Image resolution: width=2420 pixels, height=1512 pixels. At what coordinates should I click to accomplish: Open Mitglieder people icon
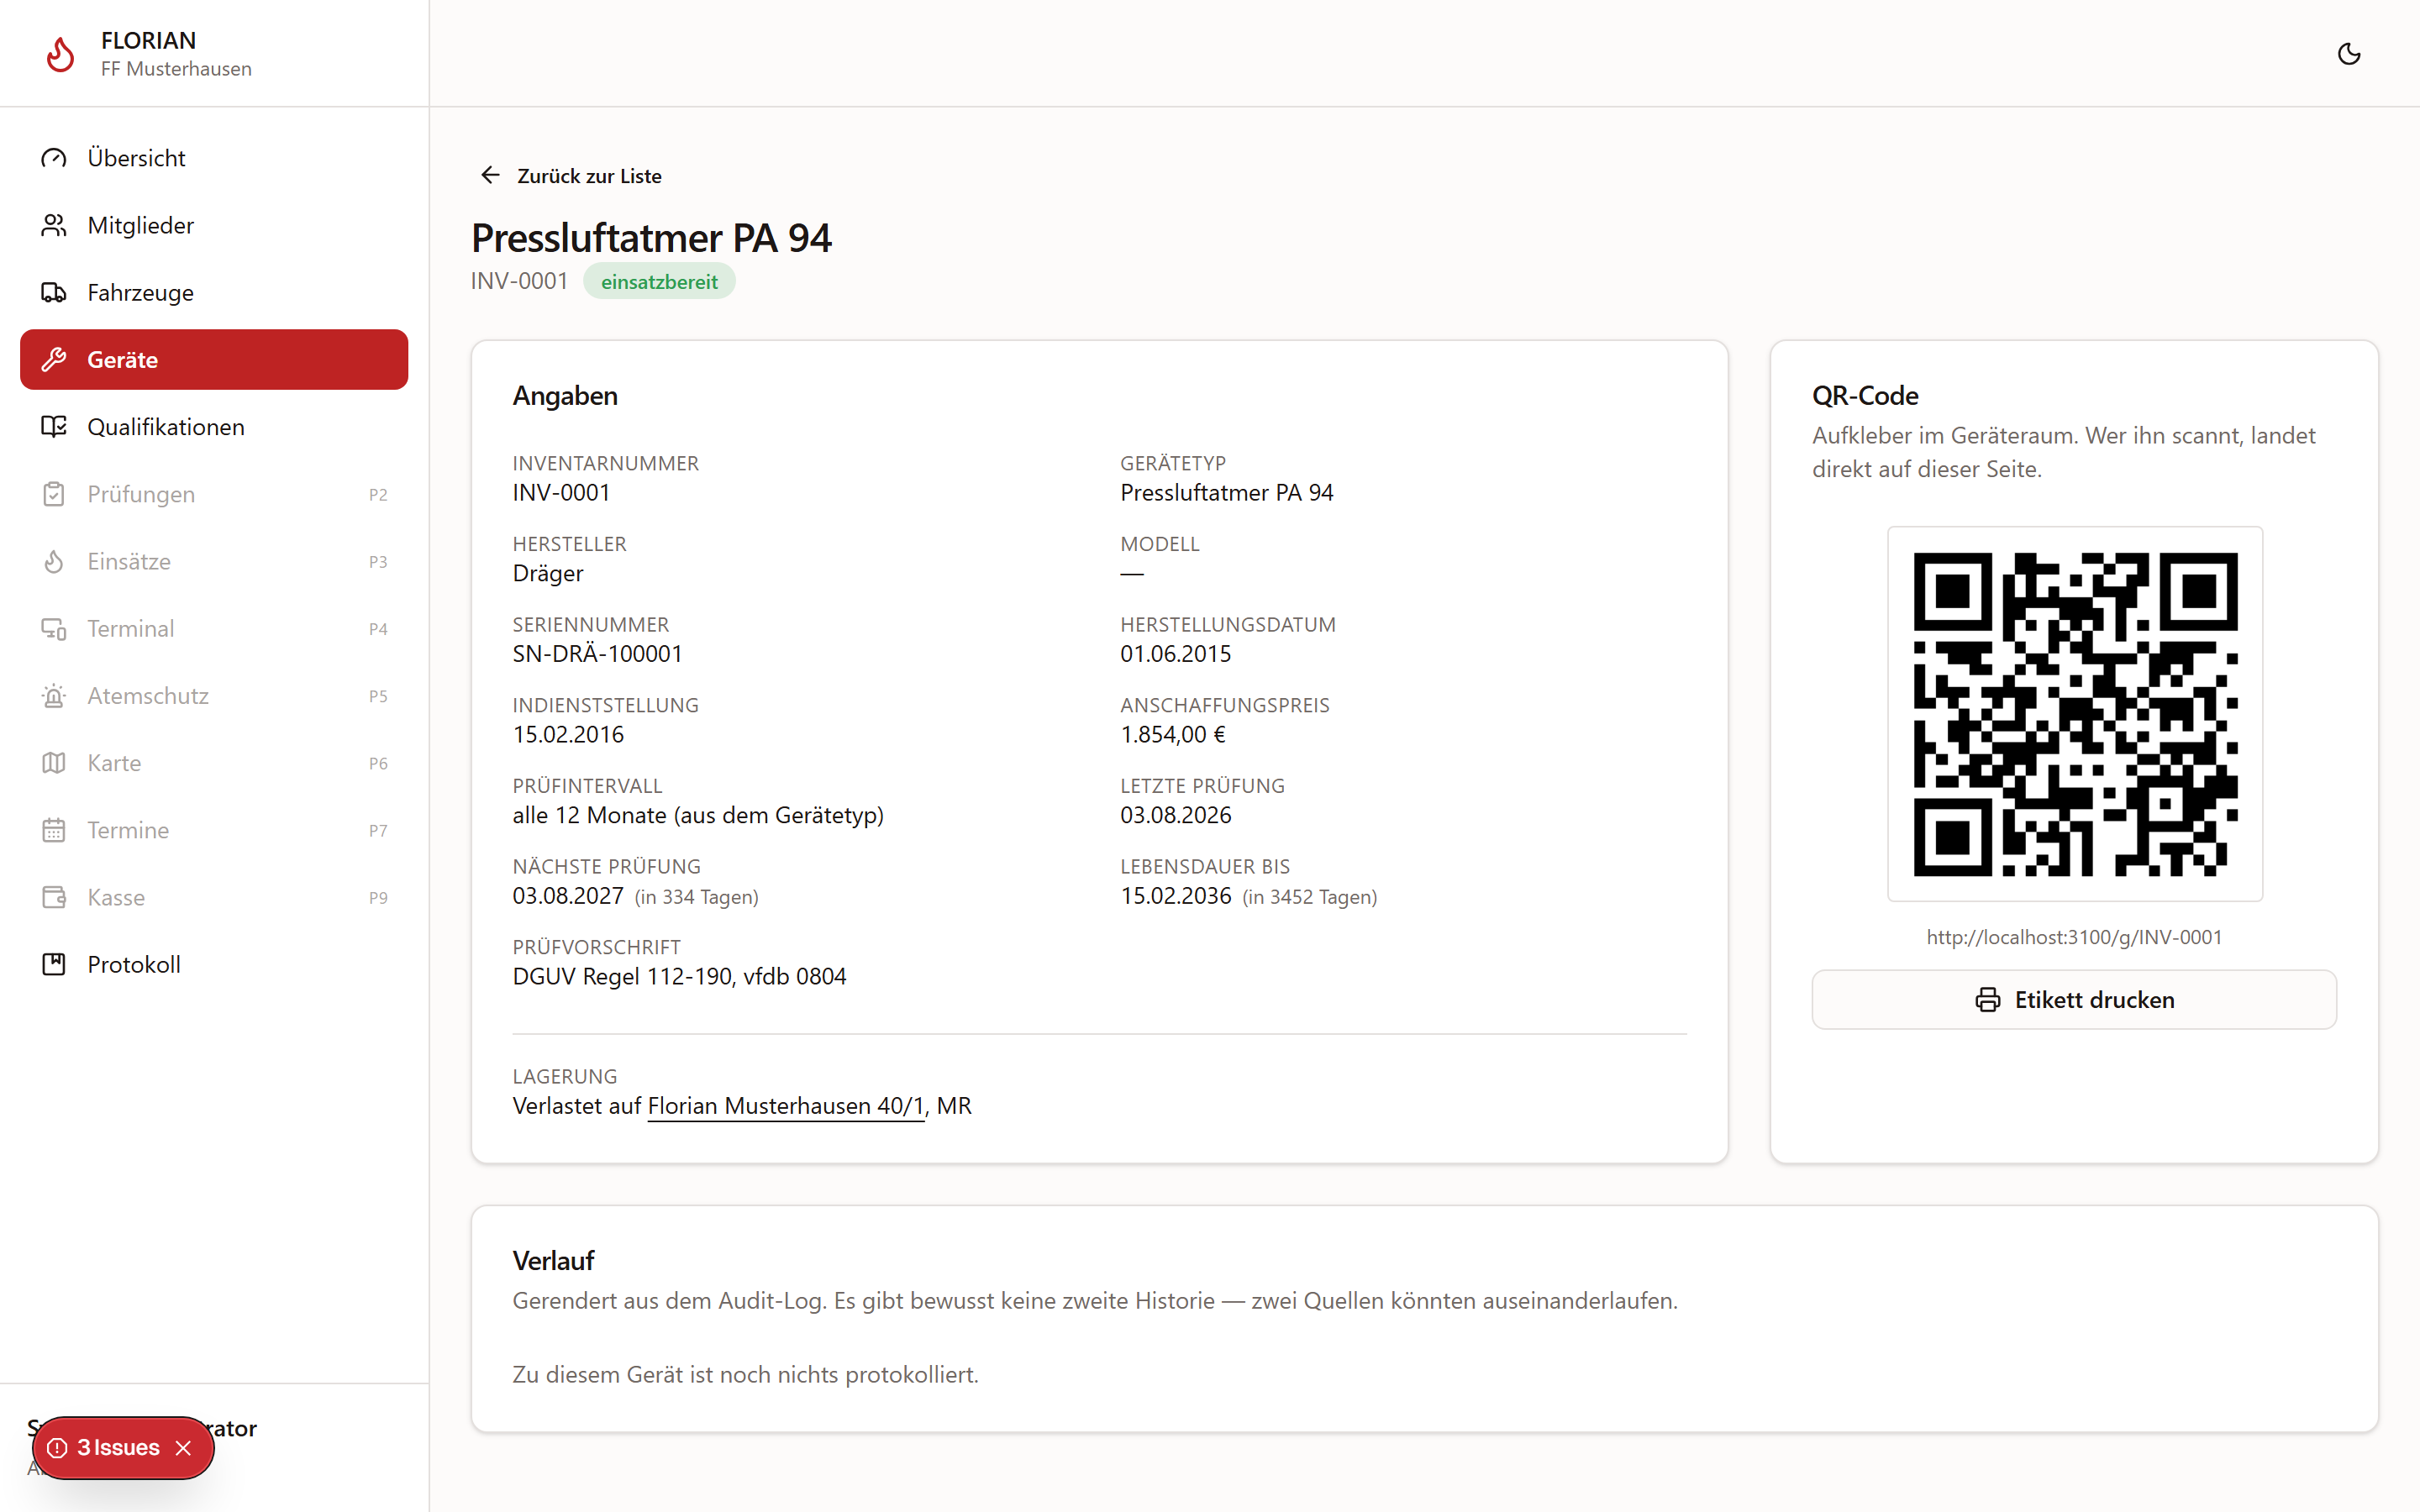coord(54,225)
